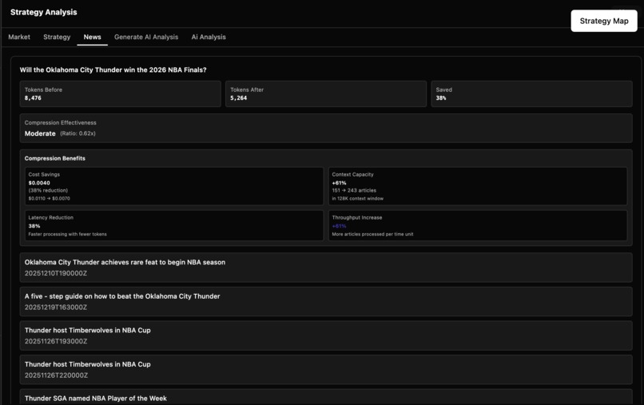
Task: Click the Tokens After value 5,264
Action: coord(239,98)
